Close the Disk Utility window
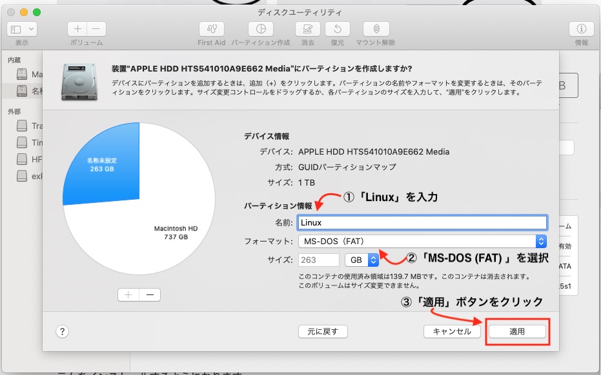601x375 pixels. coord(11,12)
